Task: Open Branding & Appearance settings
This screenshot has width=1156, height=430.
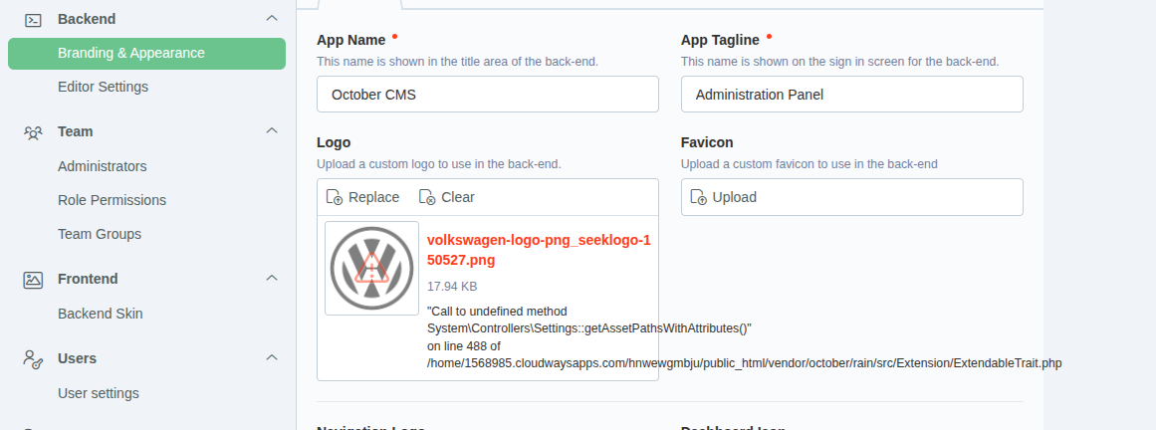Action: pos(146,53)
